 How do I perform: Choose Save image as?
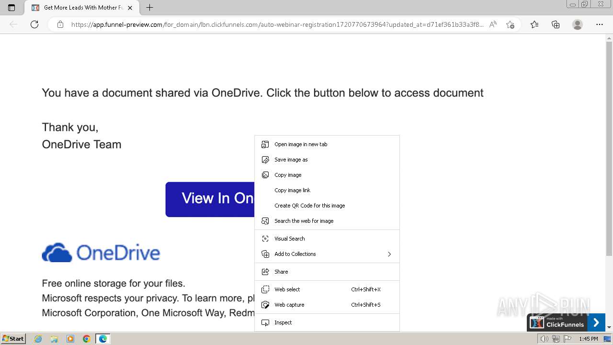click(327, 160)
